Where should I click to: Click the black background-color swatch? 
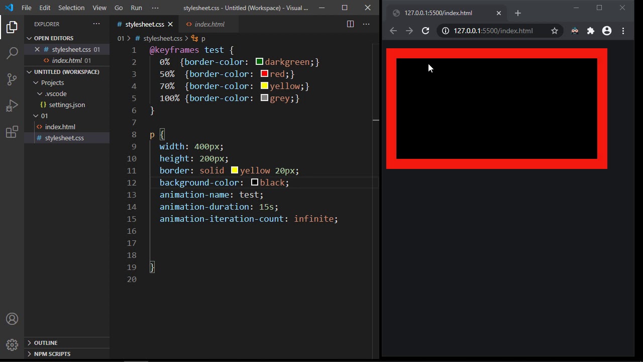tap(255, 183)
